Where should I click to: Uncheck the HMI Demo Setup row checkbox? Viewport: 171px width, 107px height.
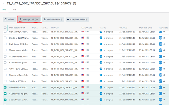pos(5,87)
